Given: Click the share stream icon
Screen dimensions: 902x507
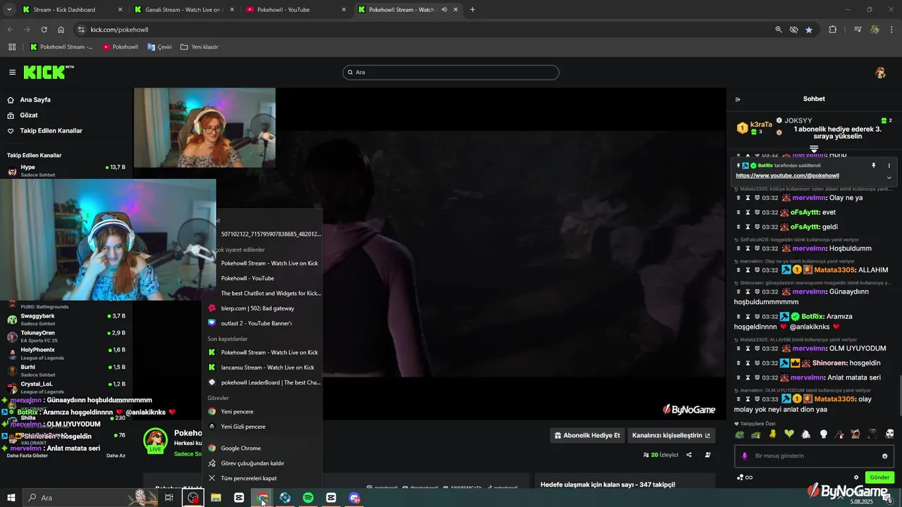Looking at the screenshot, I should [x=689, y=455].
